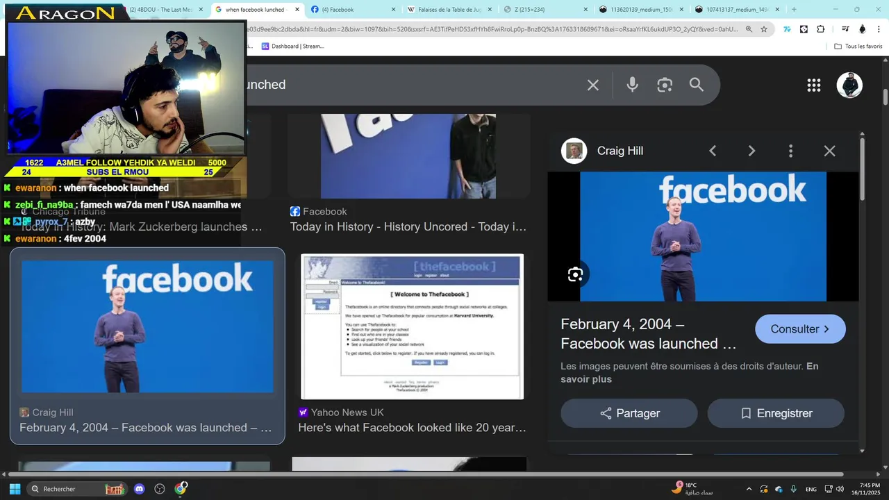Switch to the '(4) Facebook' tab
The height and width of the screenshot is (500, 889).
pyautogui.click(x=351, y=10)
